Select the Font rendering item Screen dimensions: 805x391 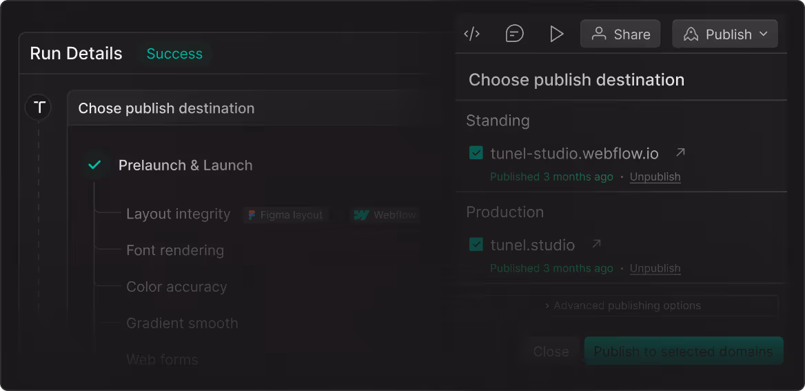175,250
